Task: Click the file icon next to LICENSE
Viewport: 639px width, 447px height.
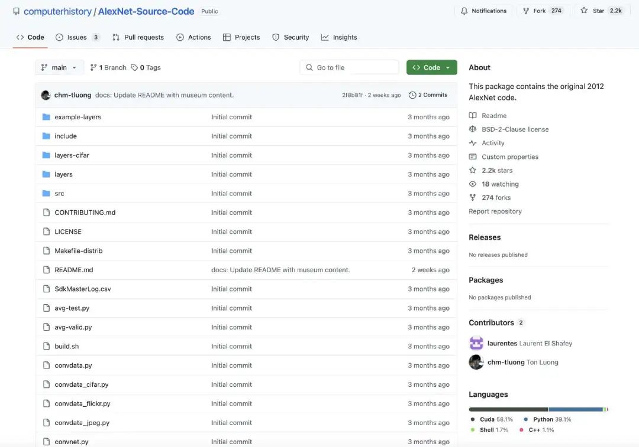Action: coord(47,232)
